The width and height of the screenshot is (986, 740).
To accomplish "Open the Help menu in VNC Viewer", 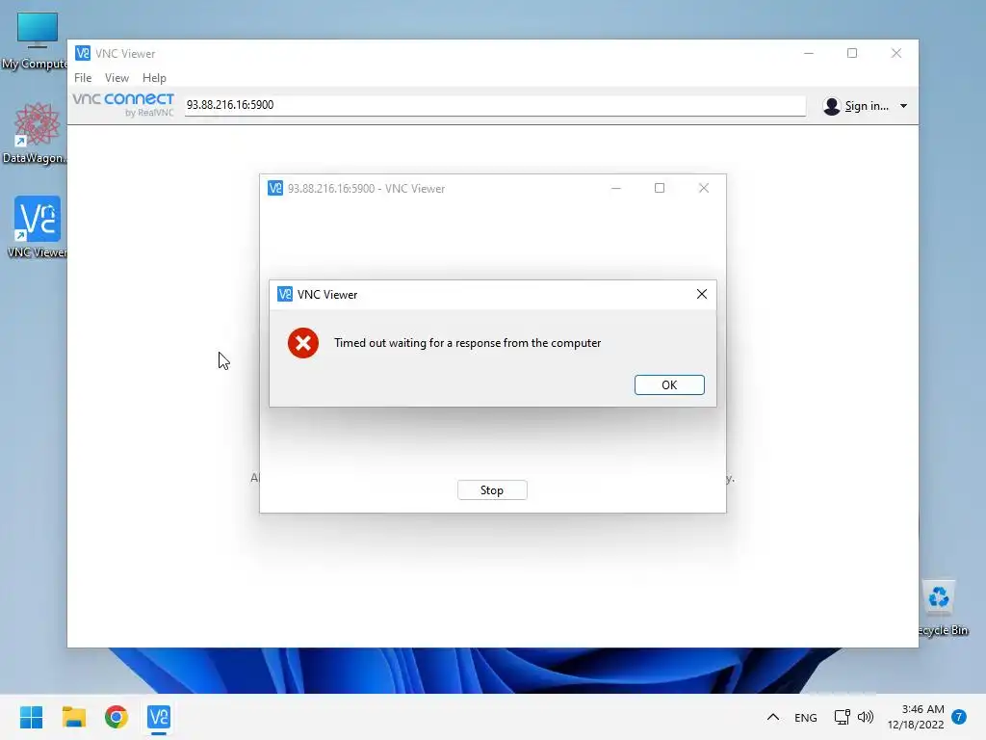I will [x=154, y=77].
